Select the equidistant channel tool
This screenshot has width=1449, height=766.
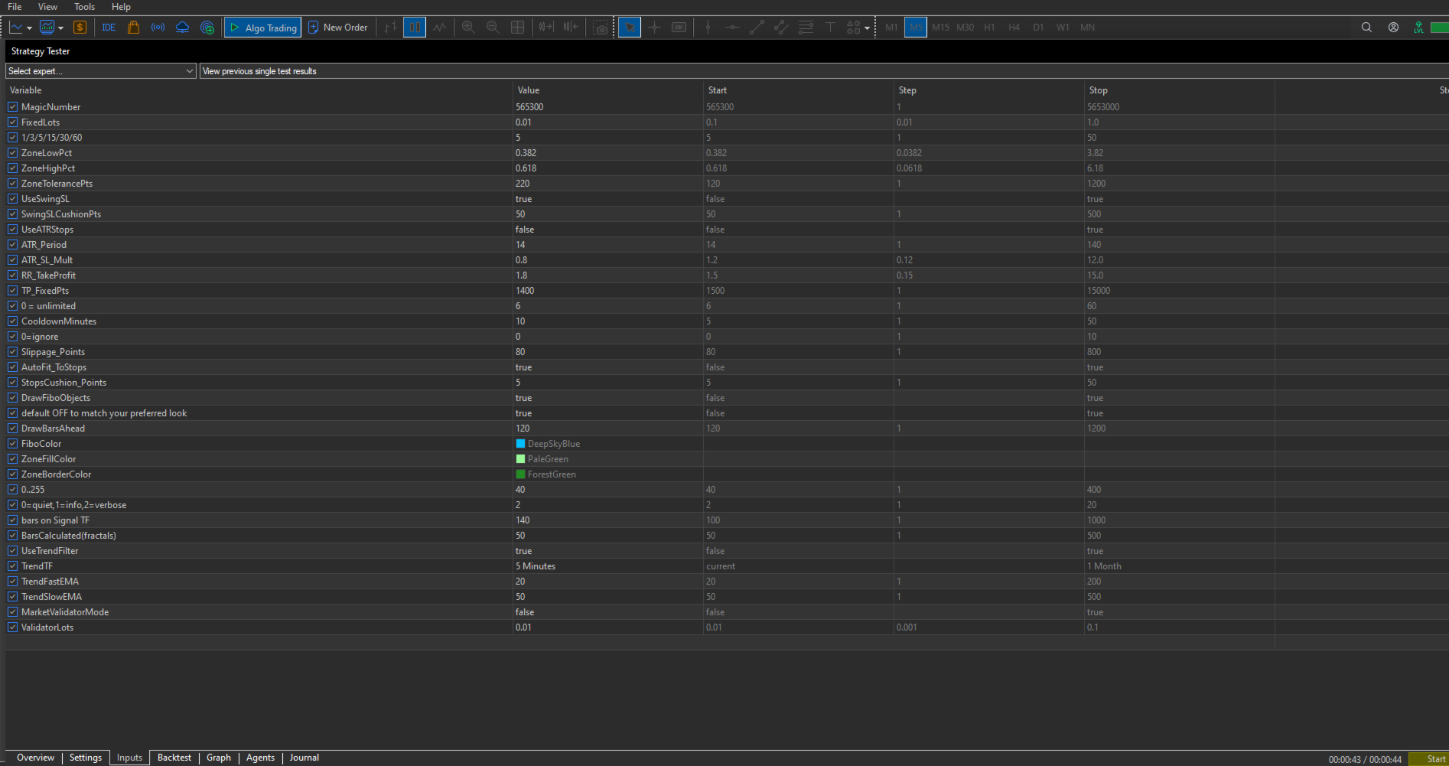click(781, 28)
